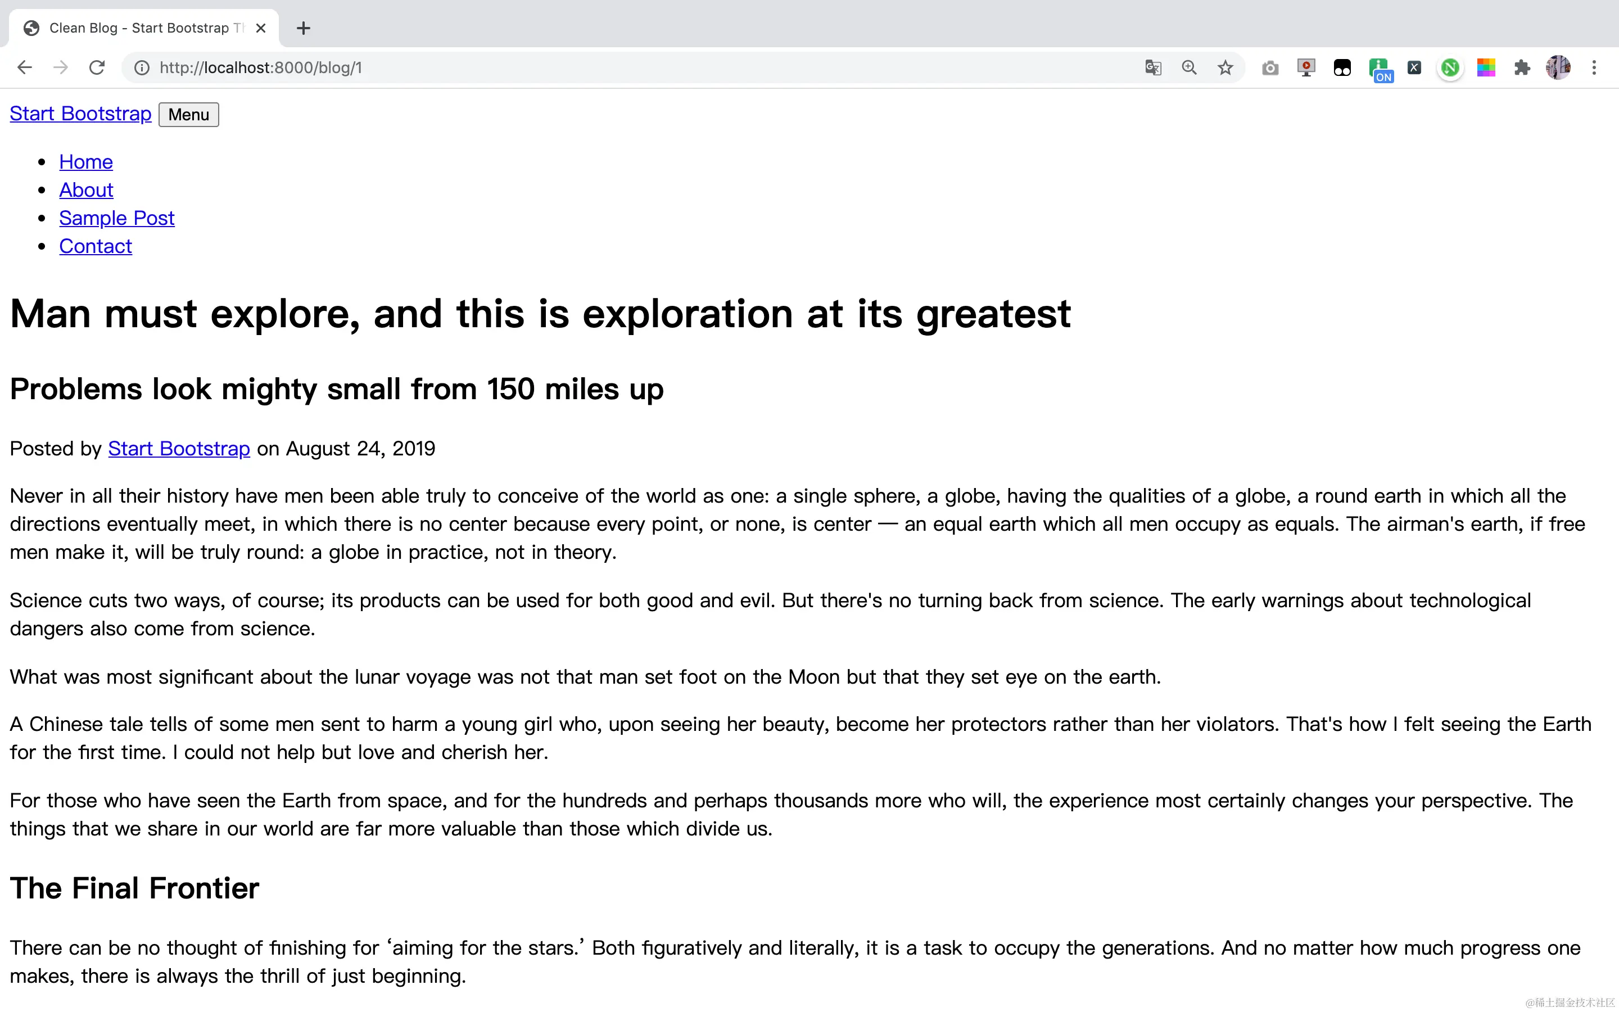The width and height of the screenshot is (1619, 1012).
Task: Click the camera screenshot extension icon
Action: click(x=1270, y=67)
